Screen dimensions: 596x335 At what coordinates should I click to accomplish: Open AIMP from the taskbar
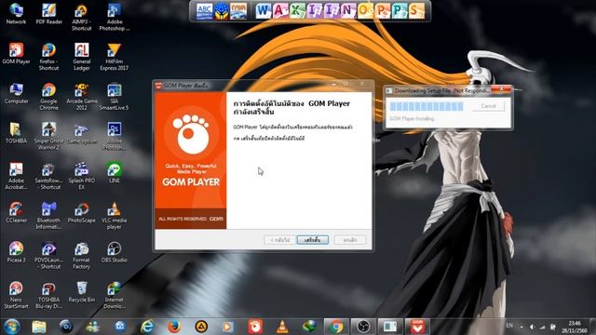[201, 327]
